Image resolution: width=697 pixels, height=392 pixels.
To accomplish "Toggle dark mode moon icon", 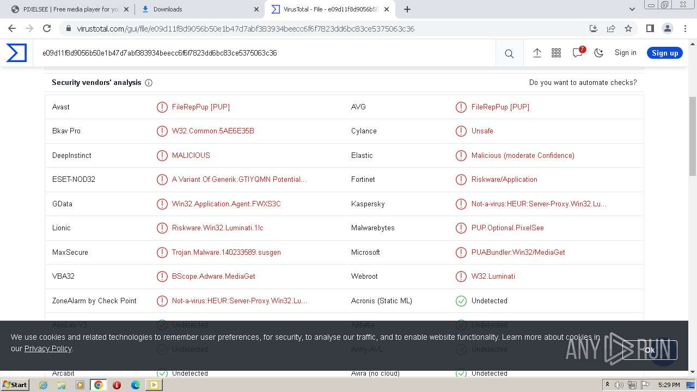I will coord(599,53).
